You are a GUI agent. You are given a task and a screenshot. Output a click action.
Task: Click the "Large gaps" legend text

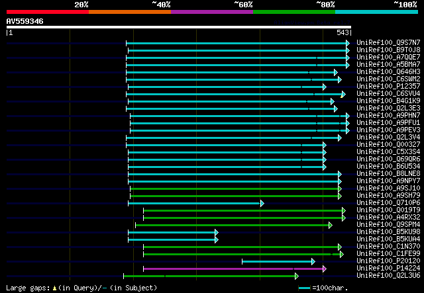(x=28, y=288)
